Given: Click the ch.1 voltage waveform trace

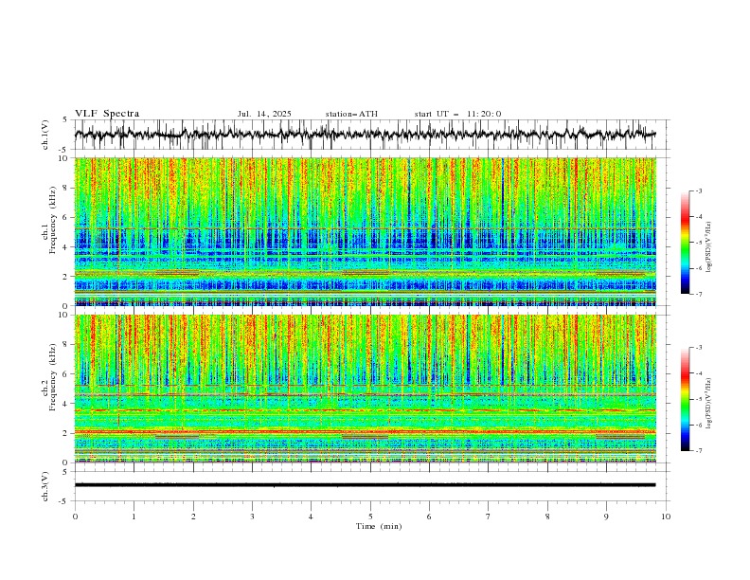Looking at the screenshot, I should (x=365, y=135).
